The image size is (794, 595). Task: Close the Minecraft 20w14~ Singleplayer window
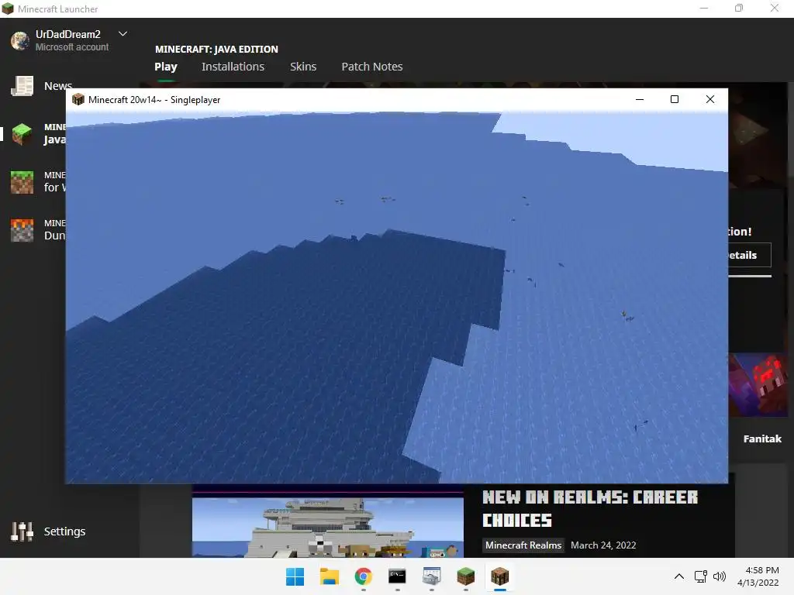point(710,99)
